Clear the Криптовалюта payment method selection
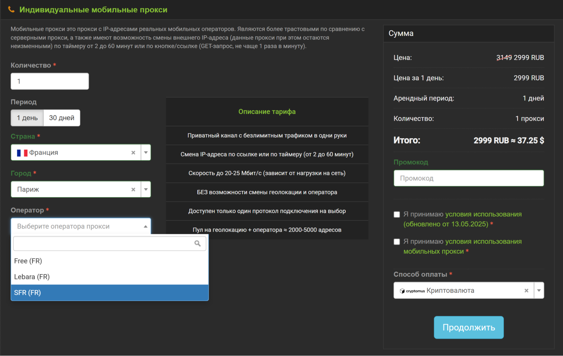563x356 pixels. [x=526, y=291]
